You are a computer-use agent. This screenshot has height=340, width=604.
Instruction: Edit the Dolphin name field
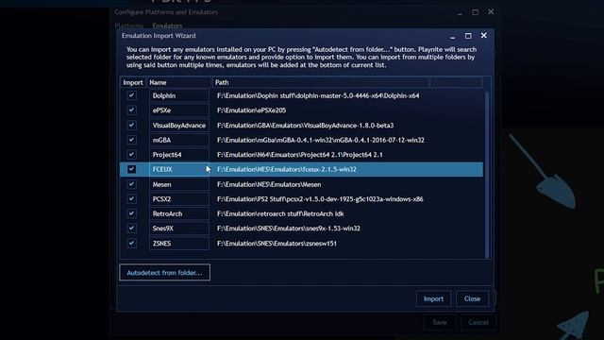pyautogui.click(x=179, y=95)
